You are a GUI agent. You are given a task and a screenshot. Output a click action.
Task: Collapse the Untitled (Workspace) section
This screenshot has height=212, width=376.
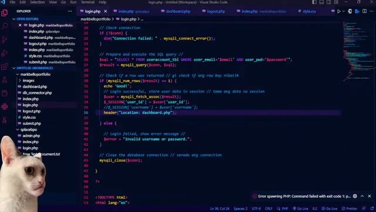click(x=35, y=68)
